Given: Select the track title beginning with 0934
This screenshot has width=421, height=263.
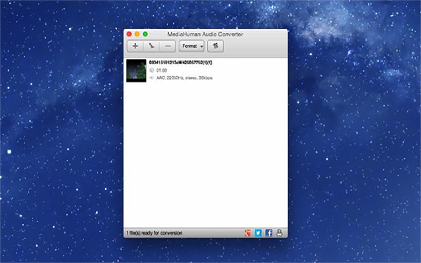Looking at the screenshot, I should [x=181, y=63].
